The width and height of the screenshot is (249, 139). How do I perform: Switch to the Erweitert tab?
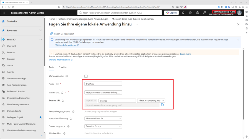pyautogui.click(x=63, y=67)
